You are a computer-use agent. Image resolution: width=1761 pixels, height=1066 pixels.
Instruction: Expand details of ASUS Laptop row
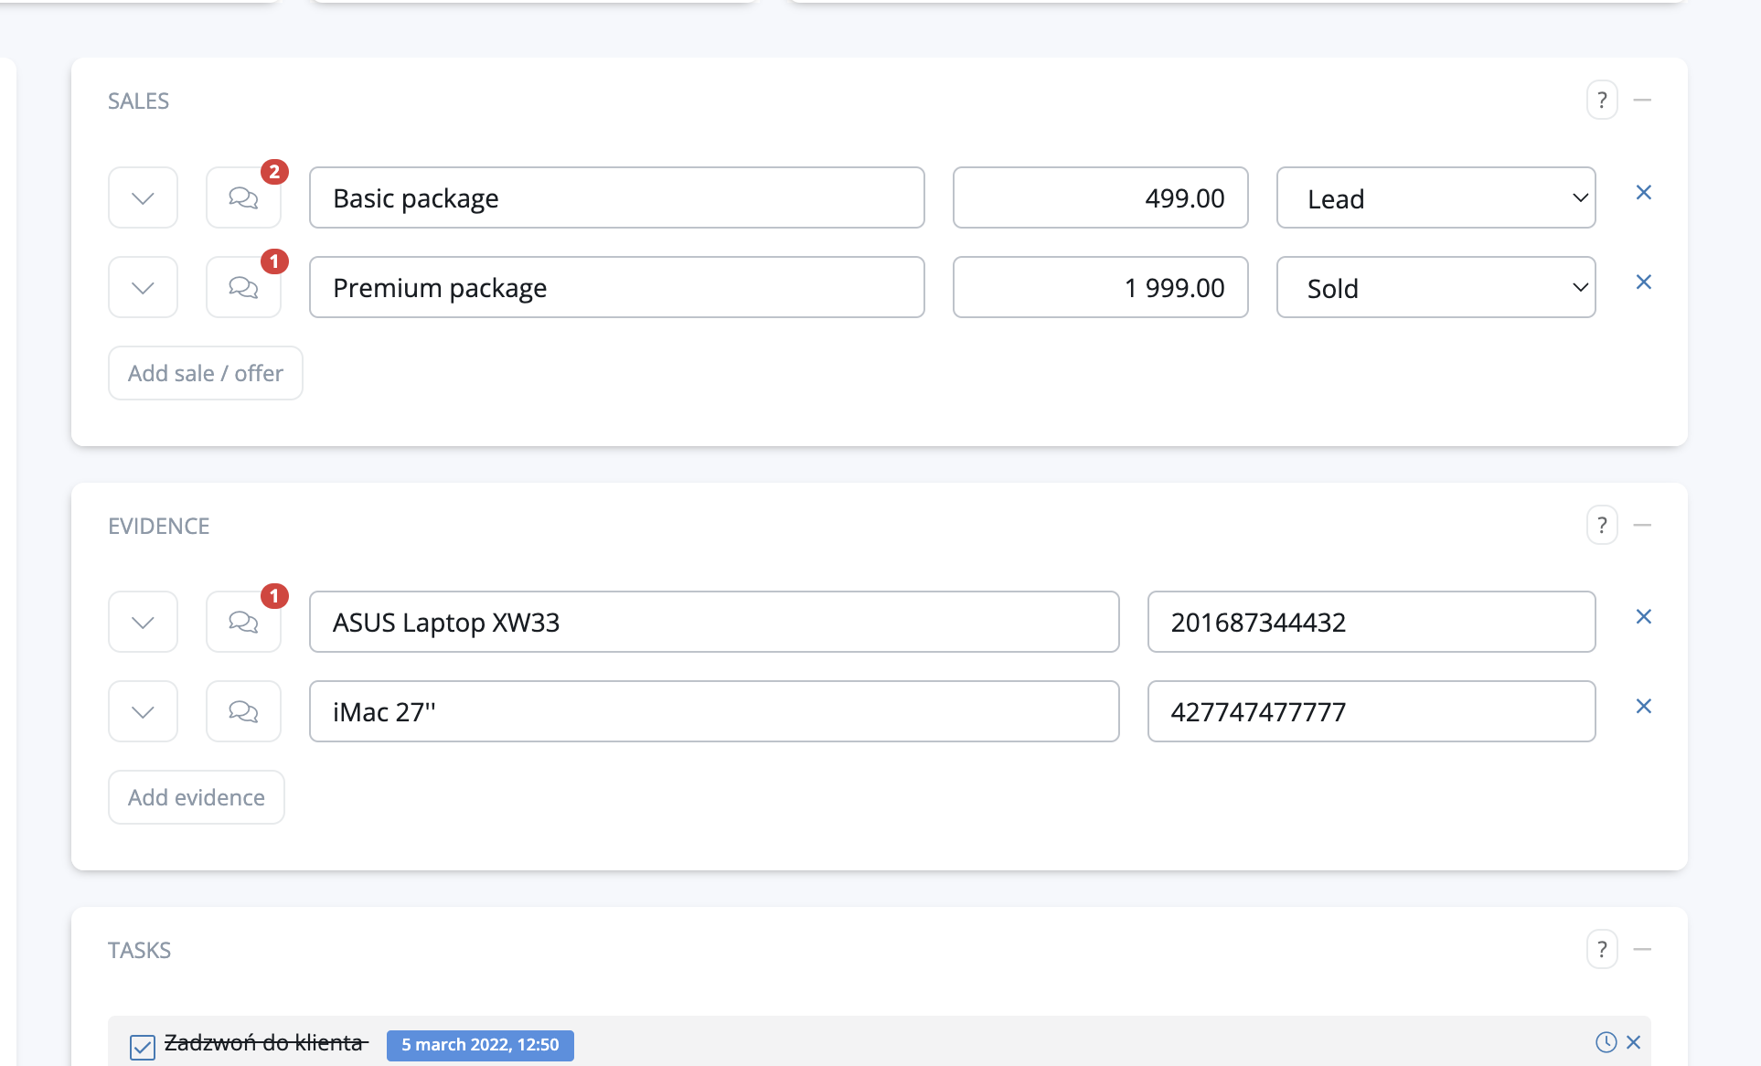coord(143,622)
